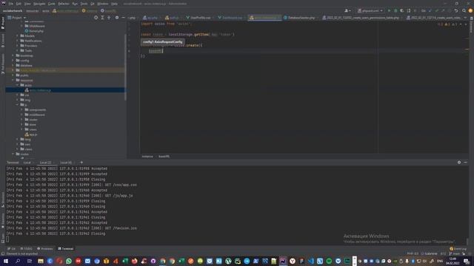Open Visual Studio Code from the taskbar
The height and width of the screenshot is (266, 474).
click(x=311, y=261)
